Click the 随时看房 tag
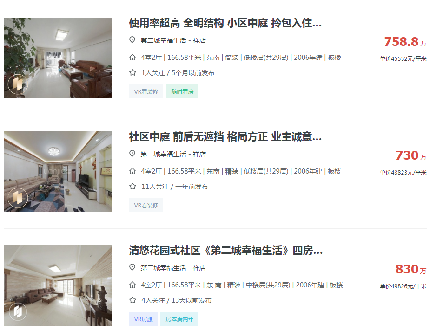This screenshot has width=436, height=330. (182, 91)
